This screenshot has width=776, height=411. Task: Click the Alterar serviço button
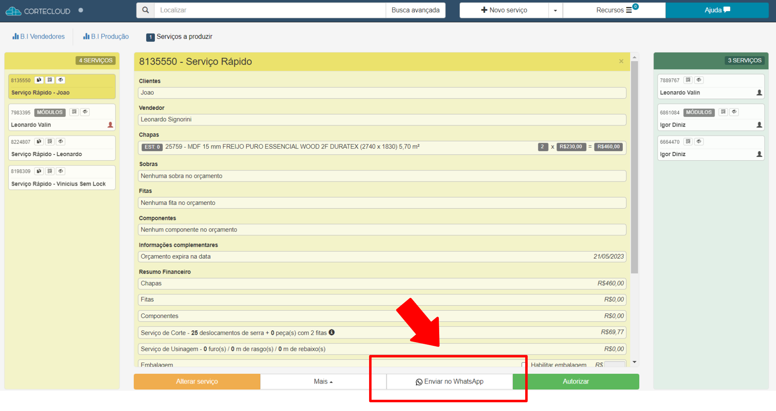(x=197, y=381)
